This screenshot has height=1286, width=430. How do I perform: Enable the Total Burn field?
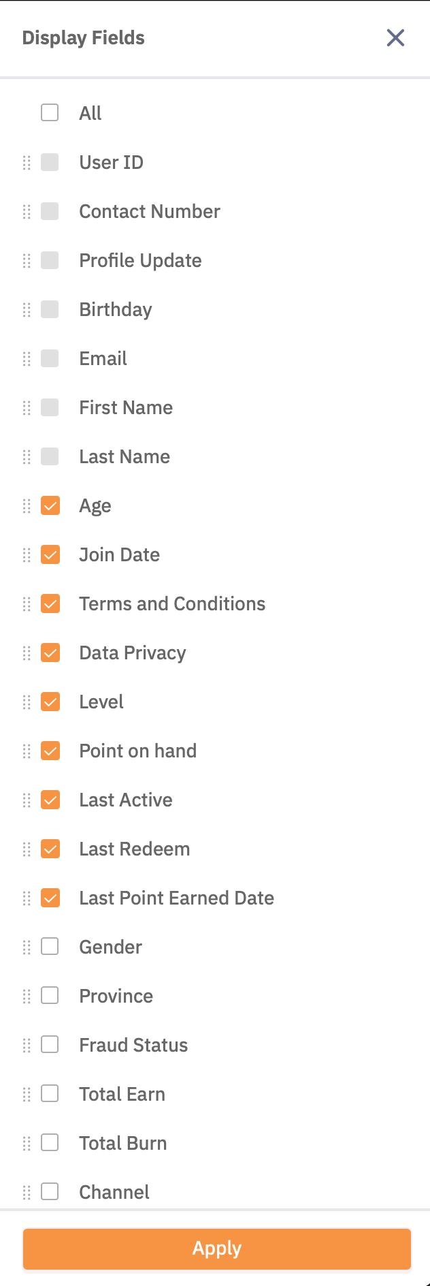tap(50, 1143)
